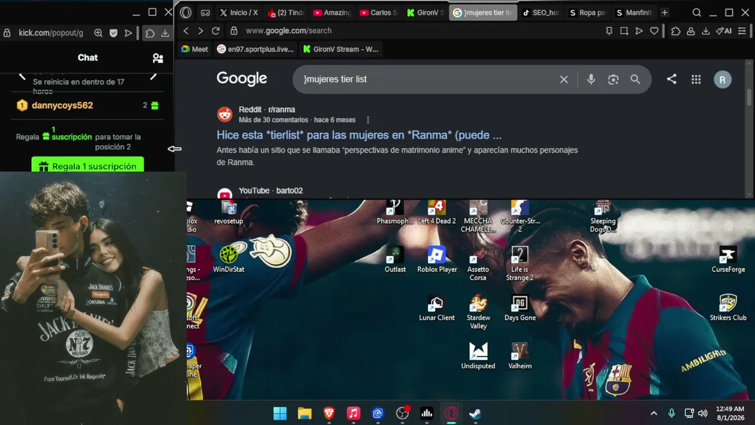755x425 pixels.
Task: Open Brave browser from the taskbar
Action: pos(329,413)
